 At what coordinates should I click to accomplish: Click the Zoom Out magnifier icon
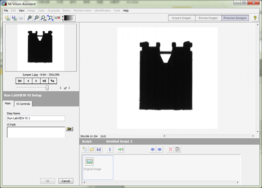coord(36,18)
